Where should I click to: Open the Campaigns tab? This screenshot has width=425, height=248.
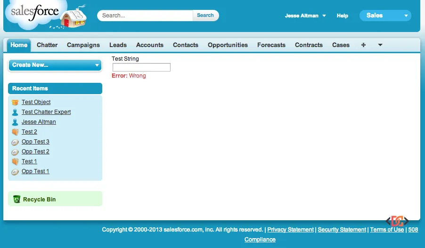coord(83,45)
